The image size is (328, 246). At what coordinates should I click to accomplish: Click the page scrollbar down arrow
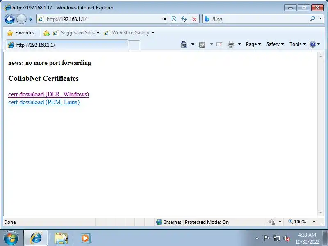pyautogui.click(x=321, y=212)
